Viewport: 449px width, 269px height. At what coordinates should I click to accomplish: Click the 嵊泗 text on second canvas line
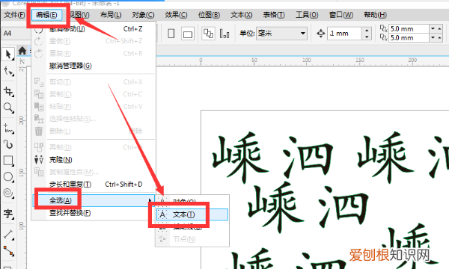[x=308, y=207]
